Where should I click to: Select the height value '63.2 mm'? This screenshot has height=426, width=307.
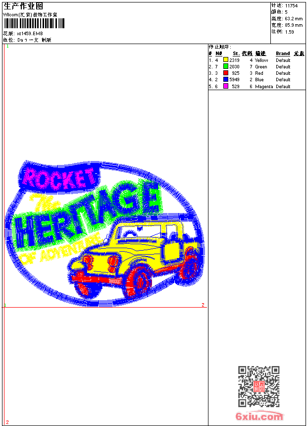click(x=294, y=19)
